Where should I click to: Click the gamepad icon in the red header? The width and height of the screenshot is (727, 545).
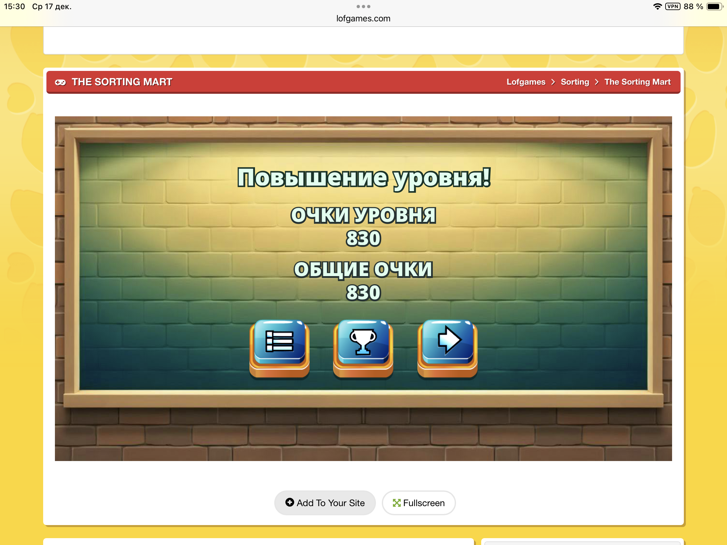click(x=61, y=82)
